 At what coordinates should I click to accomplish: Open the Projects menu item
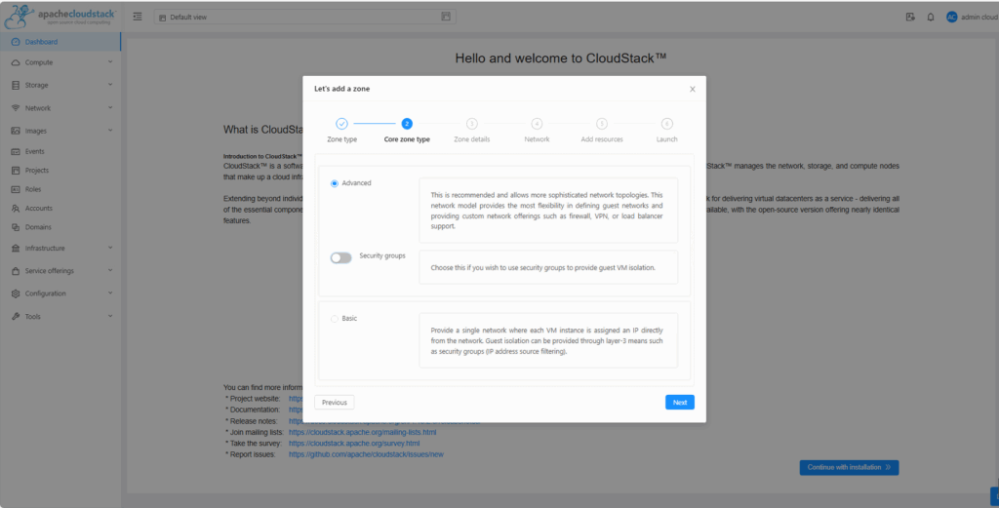point(60,171)
